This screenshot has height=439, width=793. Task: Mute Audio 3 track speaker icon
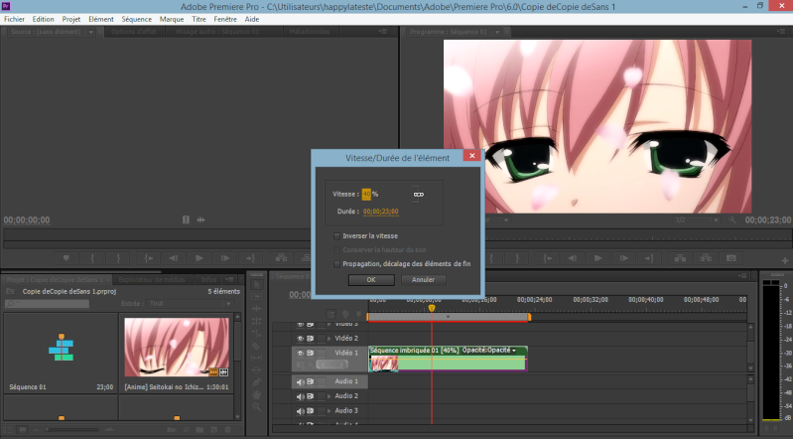[x=300, y=411]
